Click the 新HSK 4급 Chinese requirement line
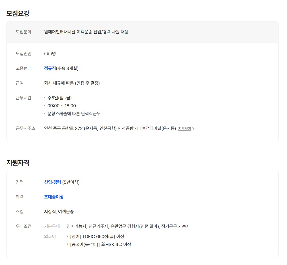Viewport: 287px width, 265px height. 100,244
